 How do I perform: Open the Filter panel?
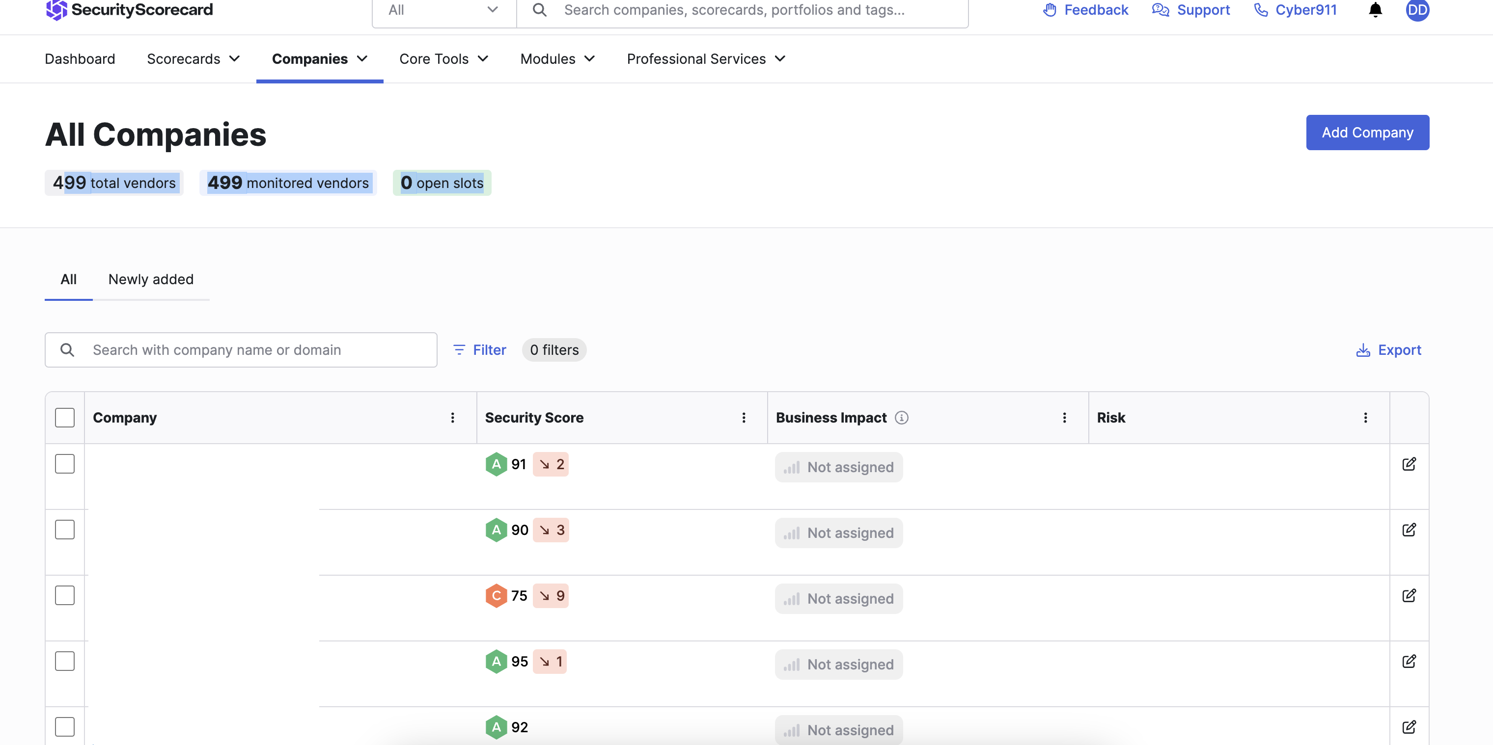[x=479, y=350]
